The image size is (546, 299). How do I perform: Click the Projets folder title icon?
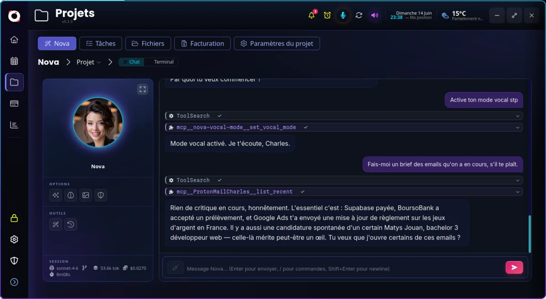tap(41, 15)
